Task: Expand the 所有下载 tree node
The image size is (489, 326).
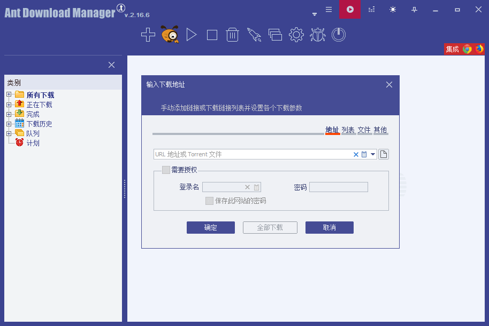Action: [9, 94]
